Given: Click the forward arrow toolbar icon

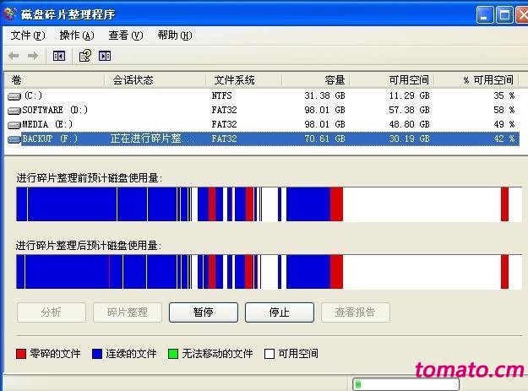Looking at the screenshot, I should (33, 56).
